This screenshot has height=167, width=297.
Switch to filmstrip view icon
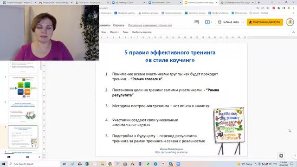(9, 157)
